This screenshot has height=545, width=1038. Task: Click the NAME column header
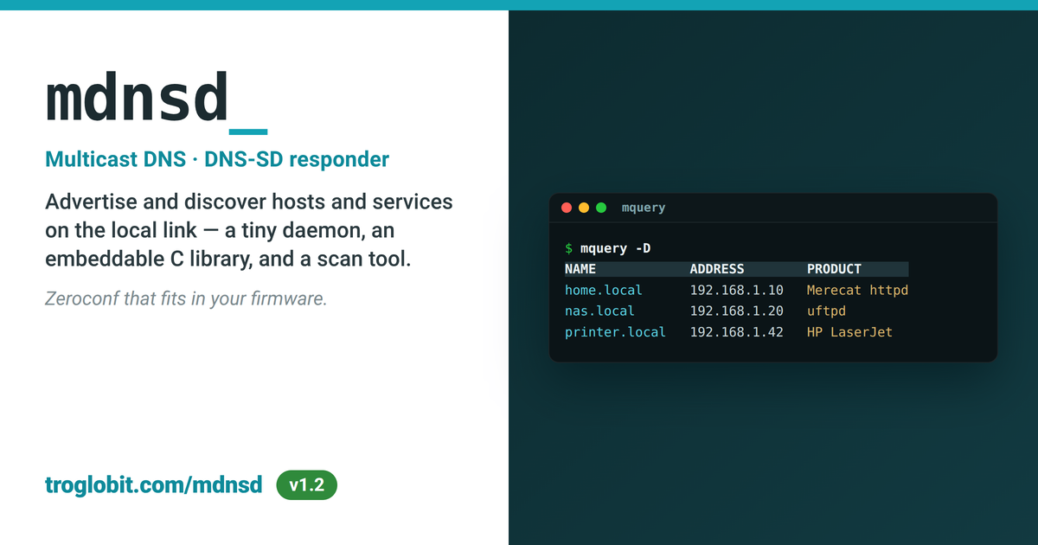pyautogui.click(x=580, y=269)
